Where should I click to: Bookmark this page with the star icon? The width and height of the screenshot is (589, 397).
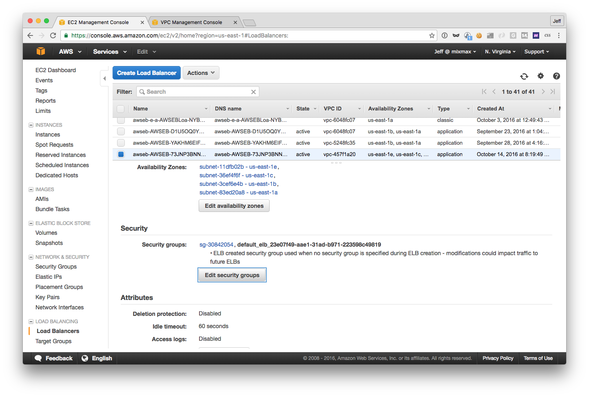click(432, 35)
